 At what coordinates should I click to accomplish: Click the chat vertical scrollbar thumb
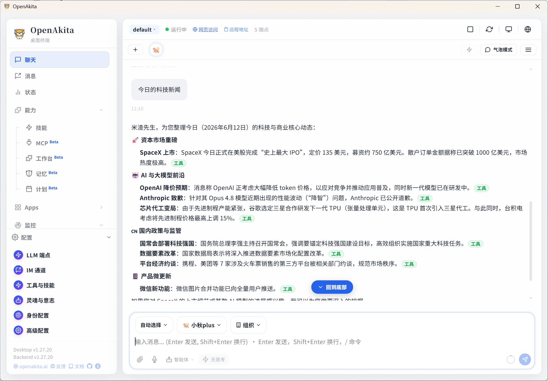click(x=531, y=241)
